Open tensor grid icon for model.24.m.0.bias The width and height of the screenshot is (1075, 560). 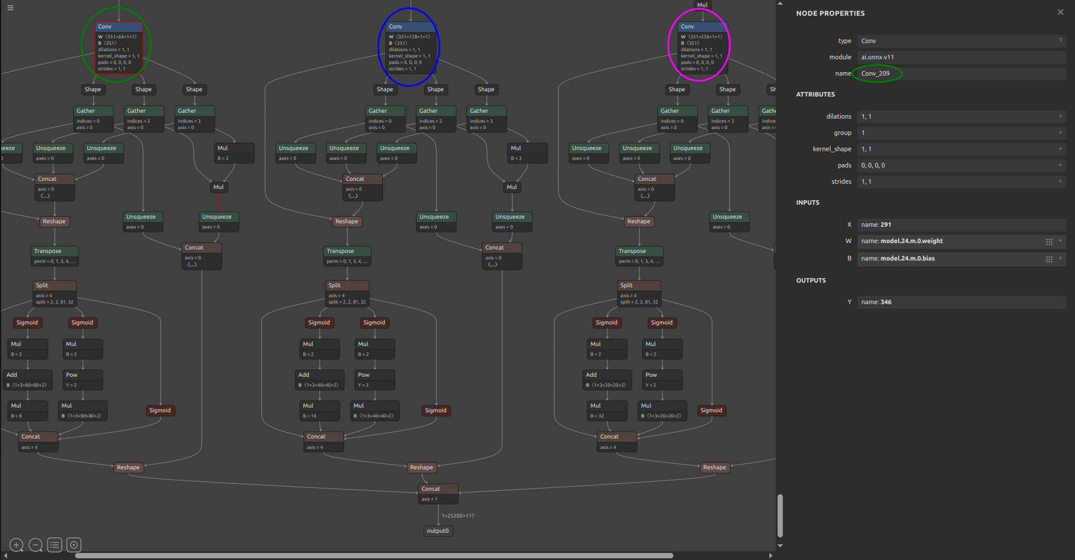click(x=1049, y=259)
